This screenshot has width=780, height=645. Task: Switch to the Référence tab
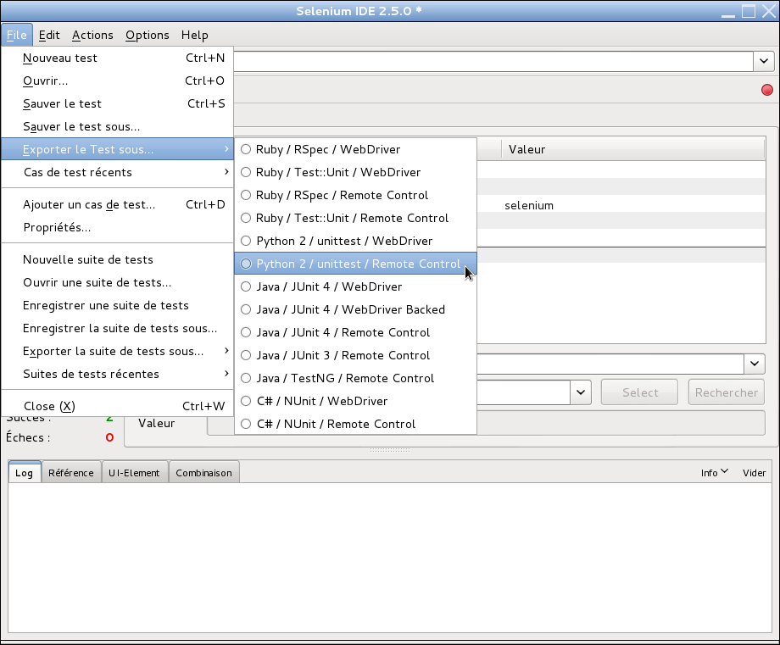click(71, 472)
